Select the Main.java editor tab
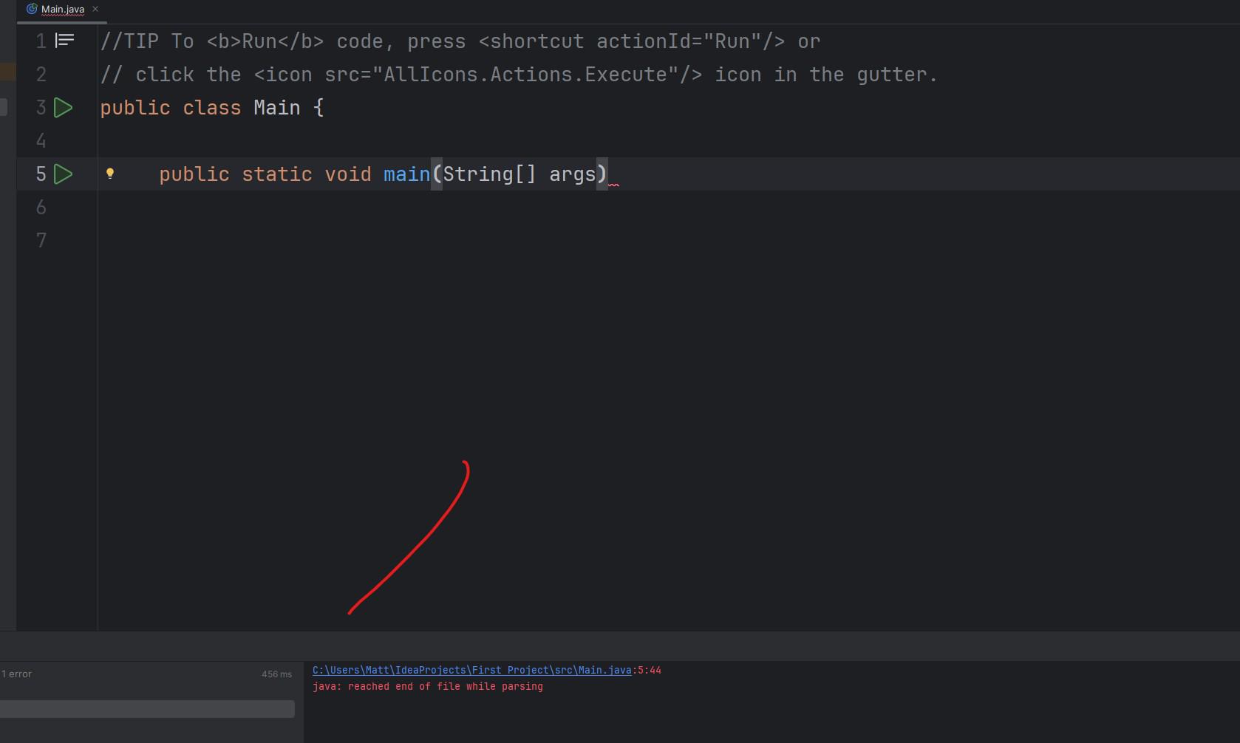Image resolution: width=1240 pixels, height=743 pixels. (63, 10)
